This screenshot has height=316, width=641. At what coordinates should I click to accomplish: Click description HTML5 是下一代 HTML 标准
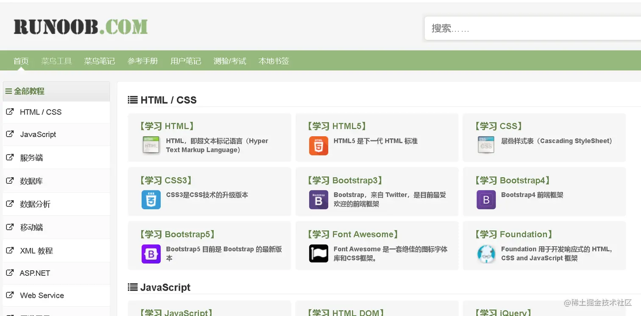(x=376, y=141)
